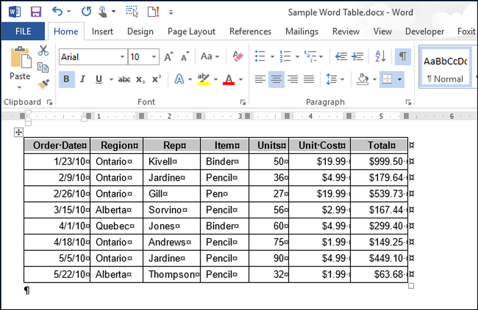The height and width of the screenshot is (310, 478).
Task: Apply Superscript formatting
Action: 156,79
